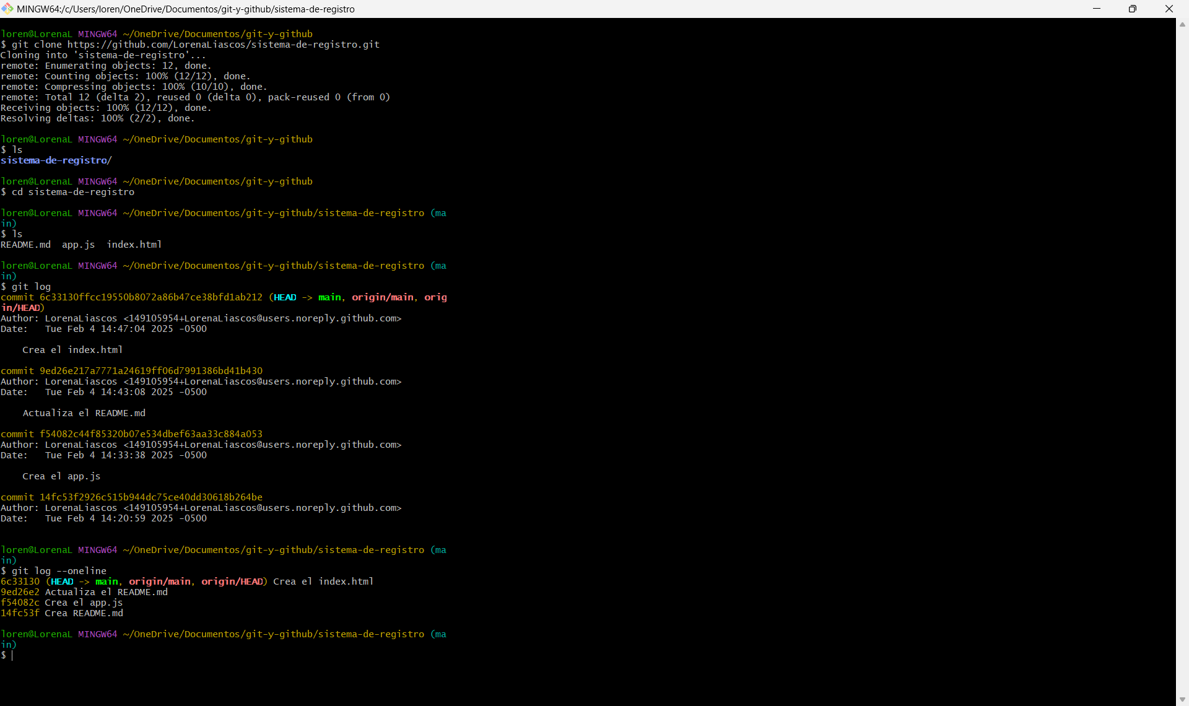Close the MINGW64 terminal window

coord(1169,9)
